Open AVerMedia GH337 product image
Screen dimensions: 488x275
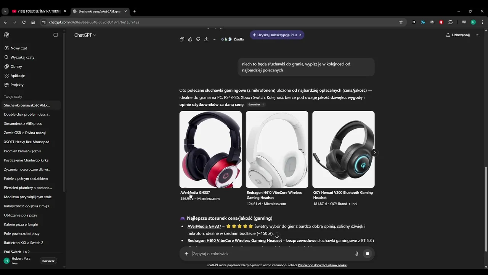[210, 149]
